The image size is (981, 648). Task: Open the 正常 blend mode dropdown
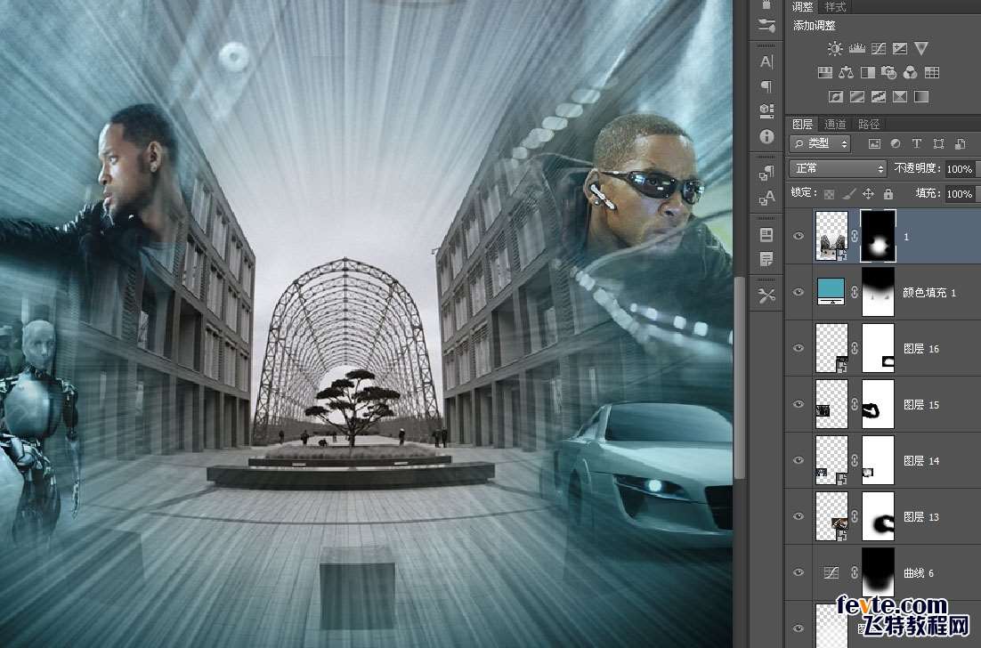(x=839, y=168)
